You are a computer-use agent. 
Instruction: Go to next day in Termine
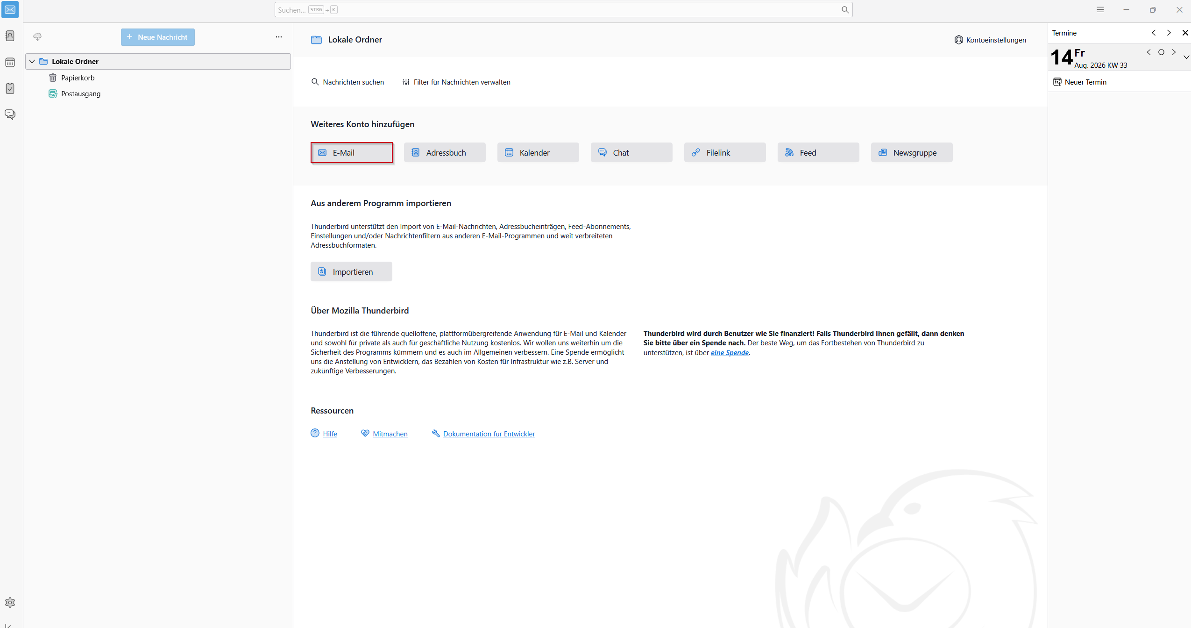(1174, 52)
